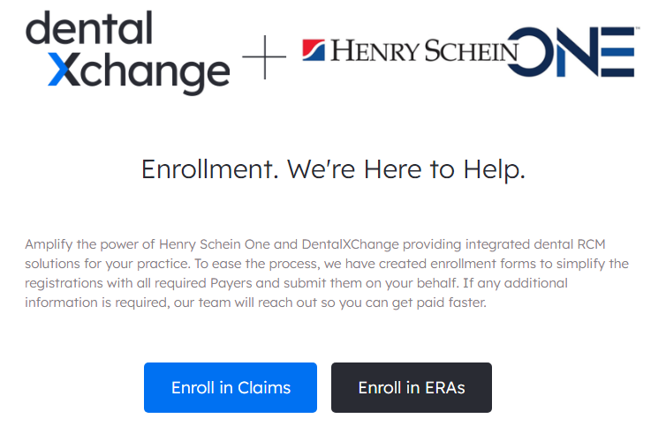Click the 'Enrollment.' word in the heading
Viewport: 666px width, 426px height.
pos(210,169)
